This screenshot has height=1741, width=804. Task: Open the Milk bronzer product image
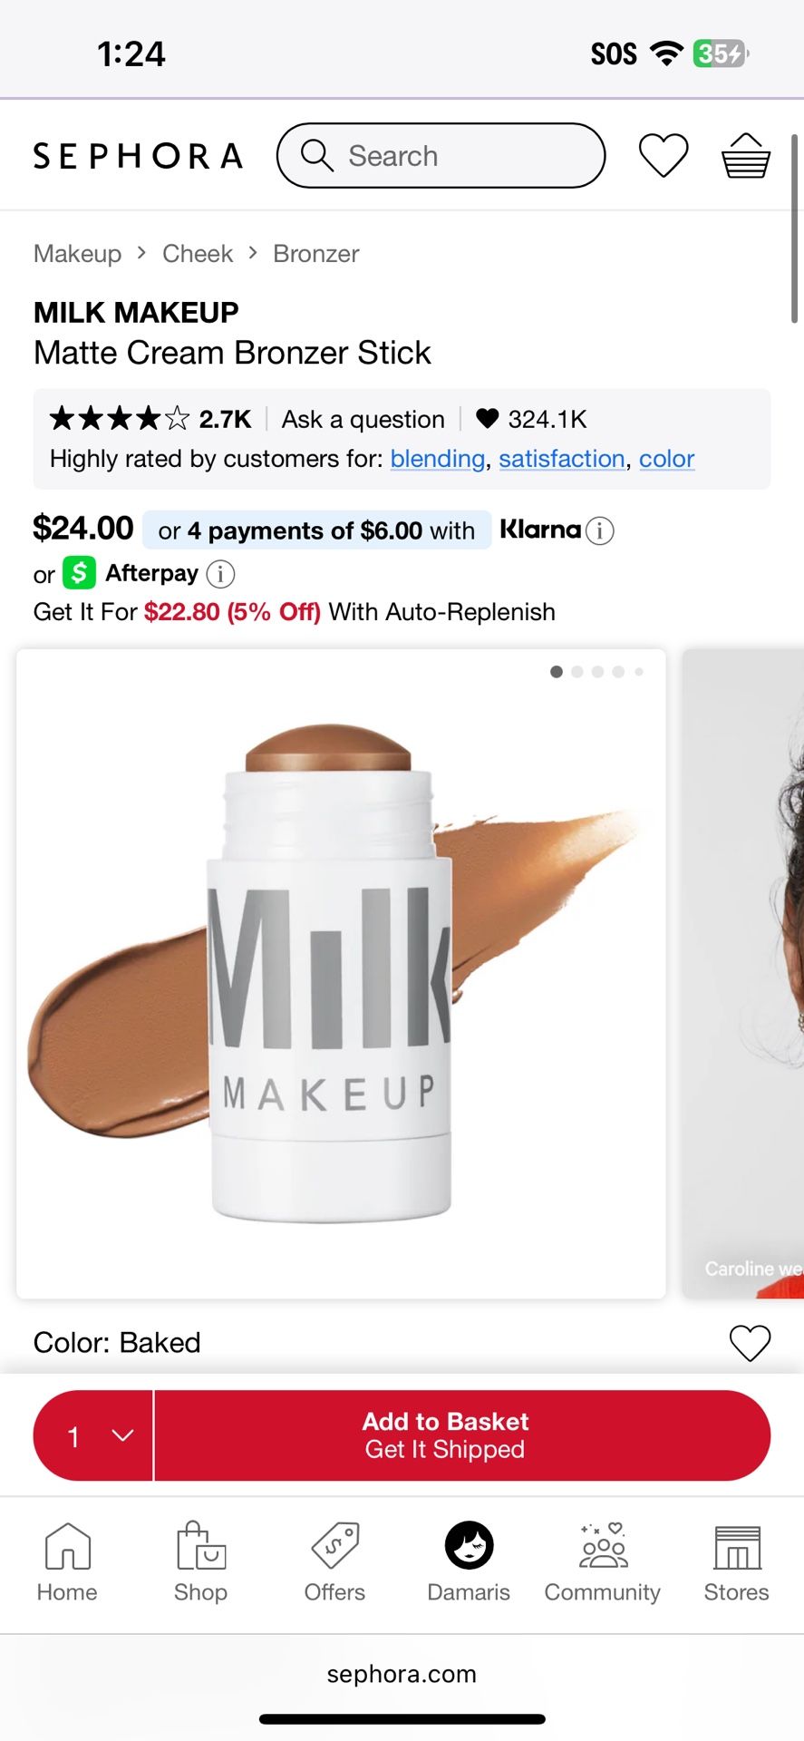[341, 973]
